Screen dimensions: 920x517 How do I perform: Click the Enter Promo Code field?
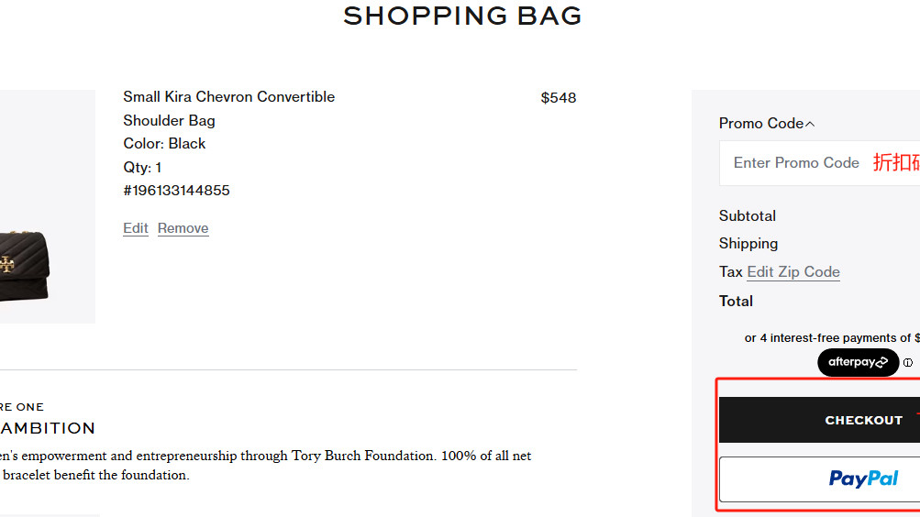796,163
